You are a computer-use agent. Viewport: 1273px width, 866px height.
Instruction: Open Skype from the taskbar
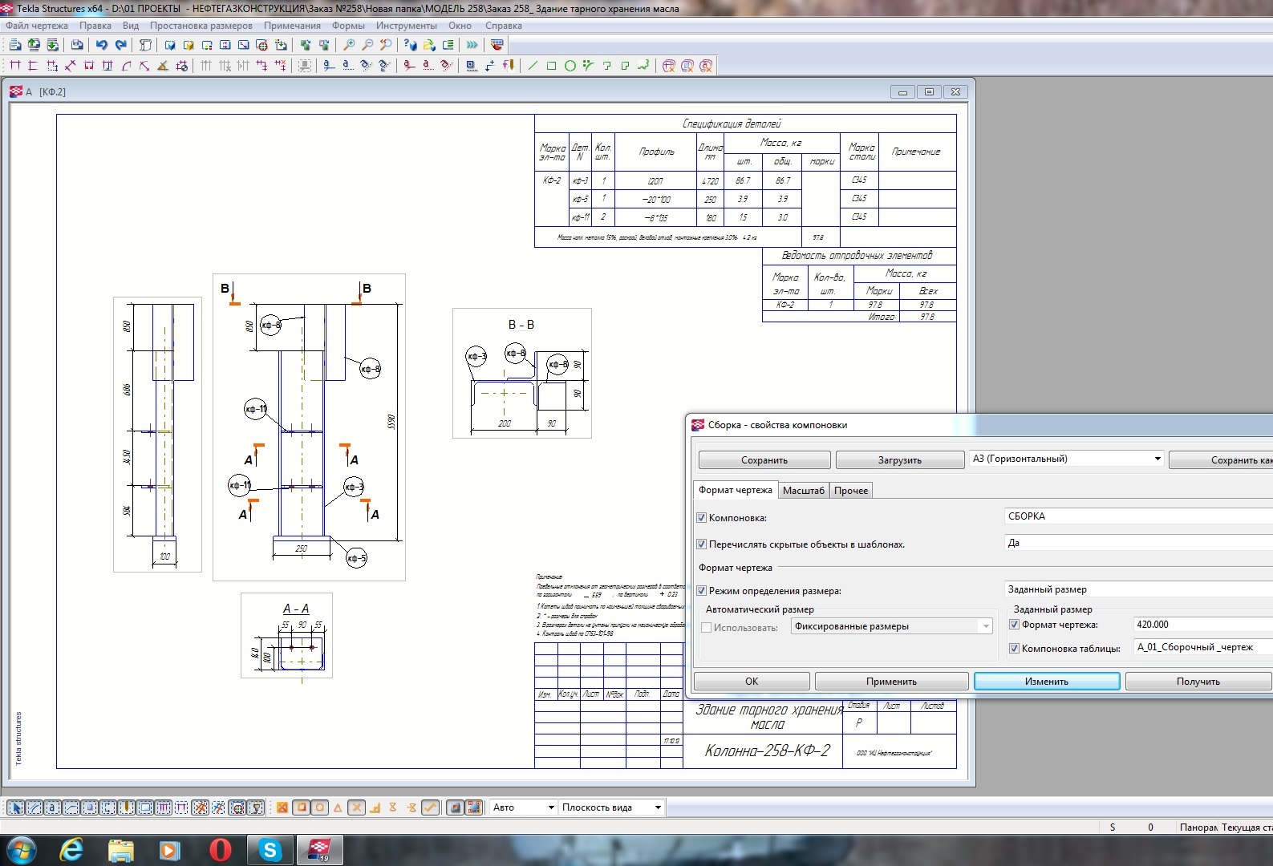pyautogui.click(x=270, y=850)
